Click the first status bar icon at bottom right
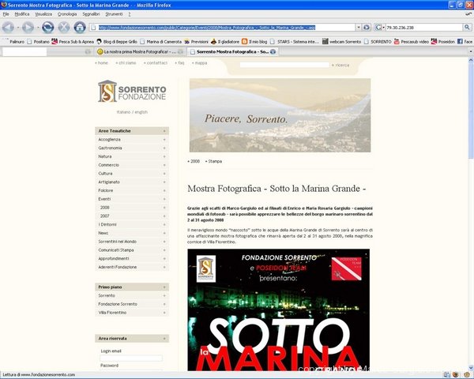Viewport: 474px width, 379px height. pos(446,375)
